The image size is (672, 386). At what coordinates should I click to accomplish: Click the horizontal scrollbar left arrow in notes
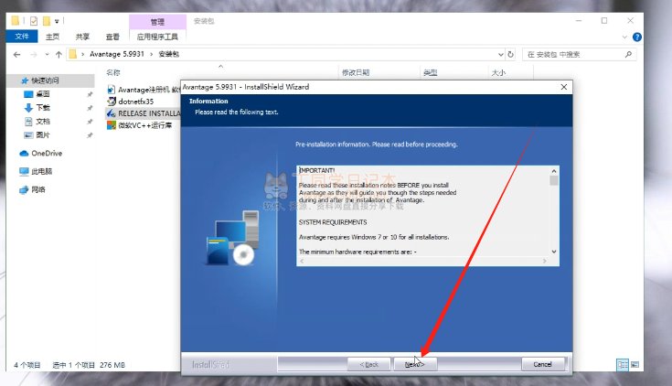302,262
